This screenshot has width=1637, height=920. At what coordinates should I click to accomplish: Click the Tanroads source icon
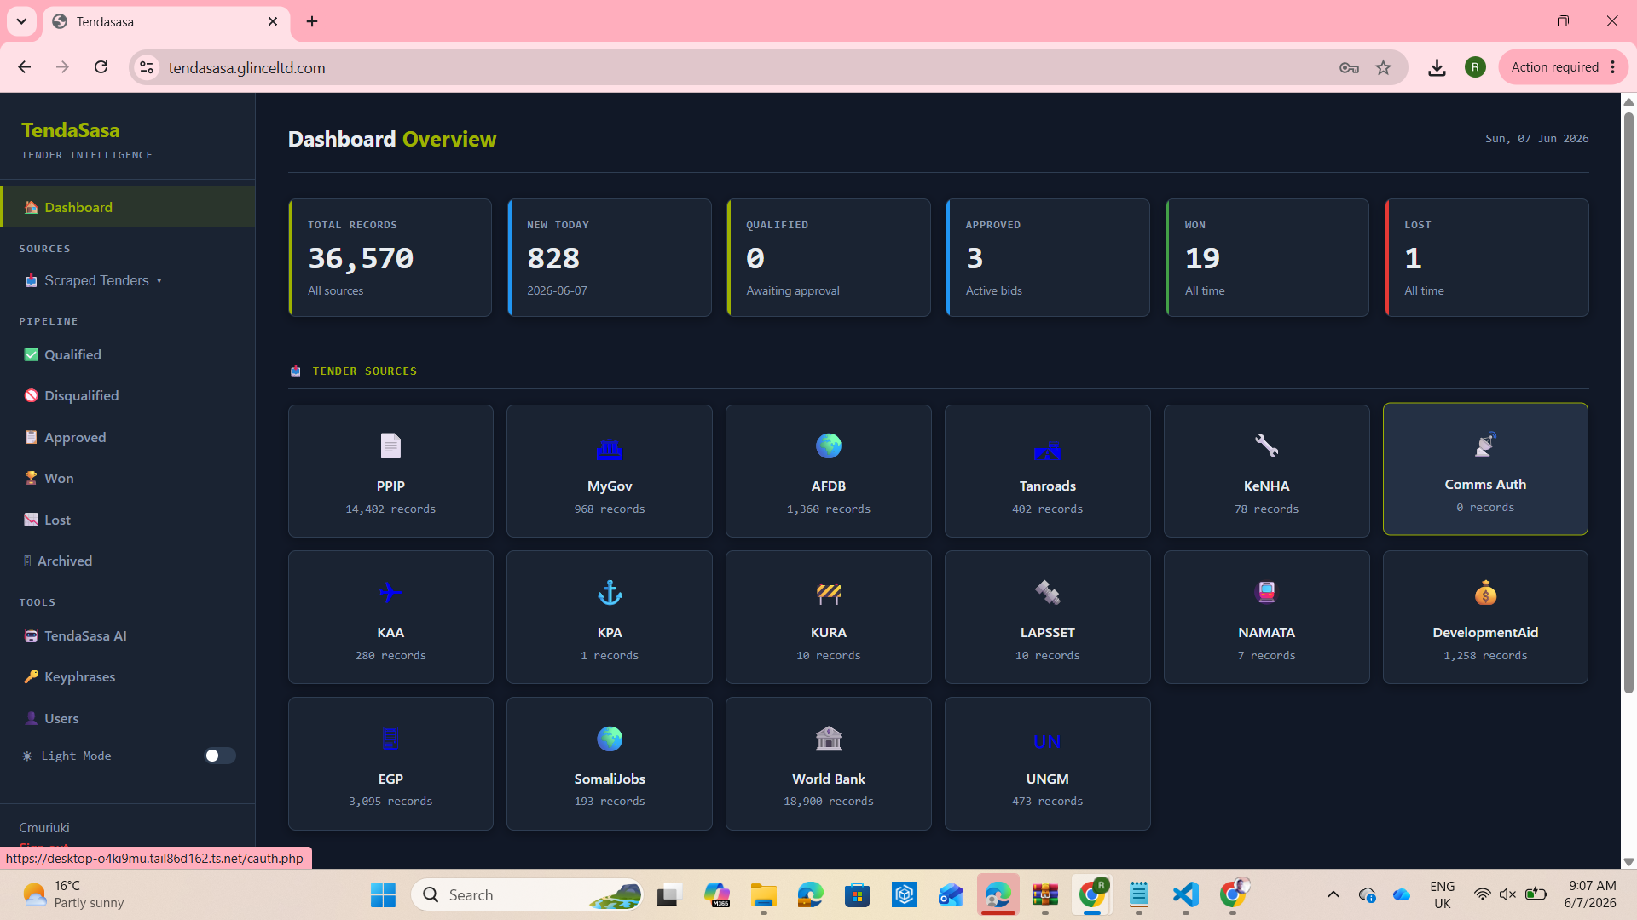[1047, 449]
